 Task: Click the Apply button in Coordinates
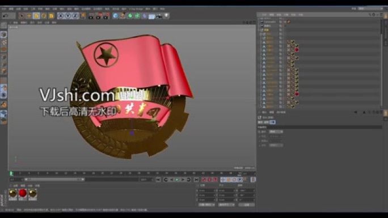click(x=246, y=204)
